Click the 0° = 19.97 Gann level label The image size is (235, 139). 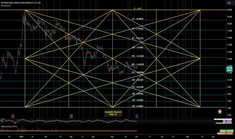point(138,9)
